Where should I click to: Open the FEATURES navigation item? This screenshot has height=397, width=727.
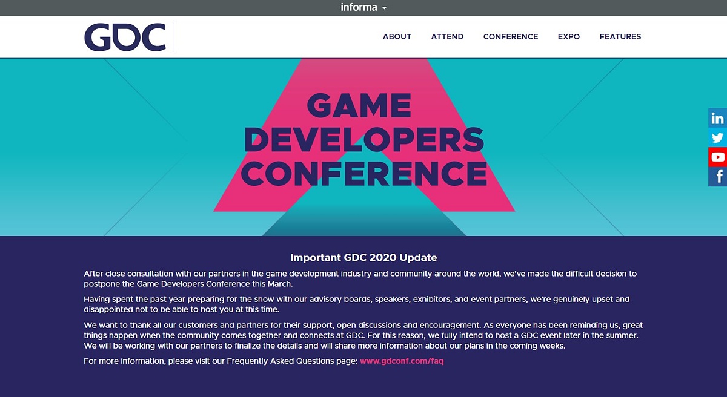(x=620, y=37)
